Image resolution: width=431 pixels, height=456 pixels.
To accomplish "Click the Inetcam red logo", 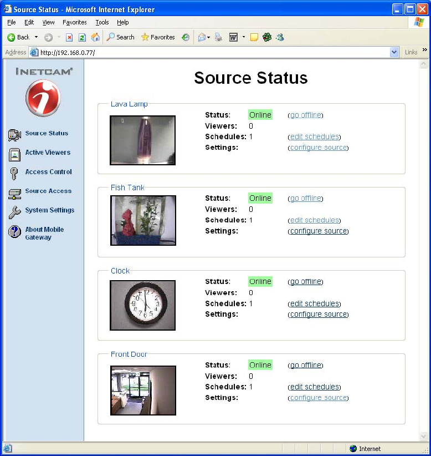I will click(x=43, y=98).
